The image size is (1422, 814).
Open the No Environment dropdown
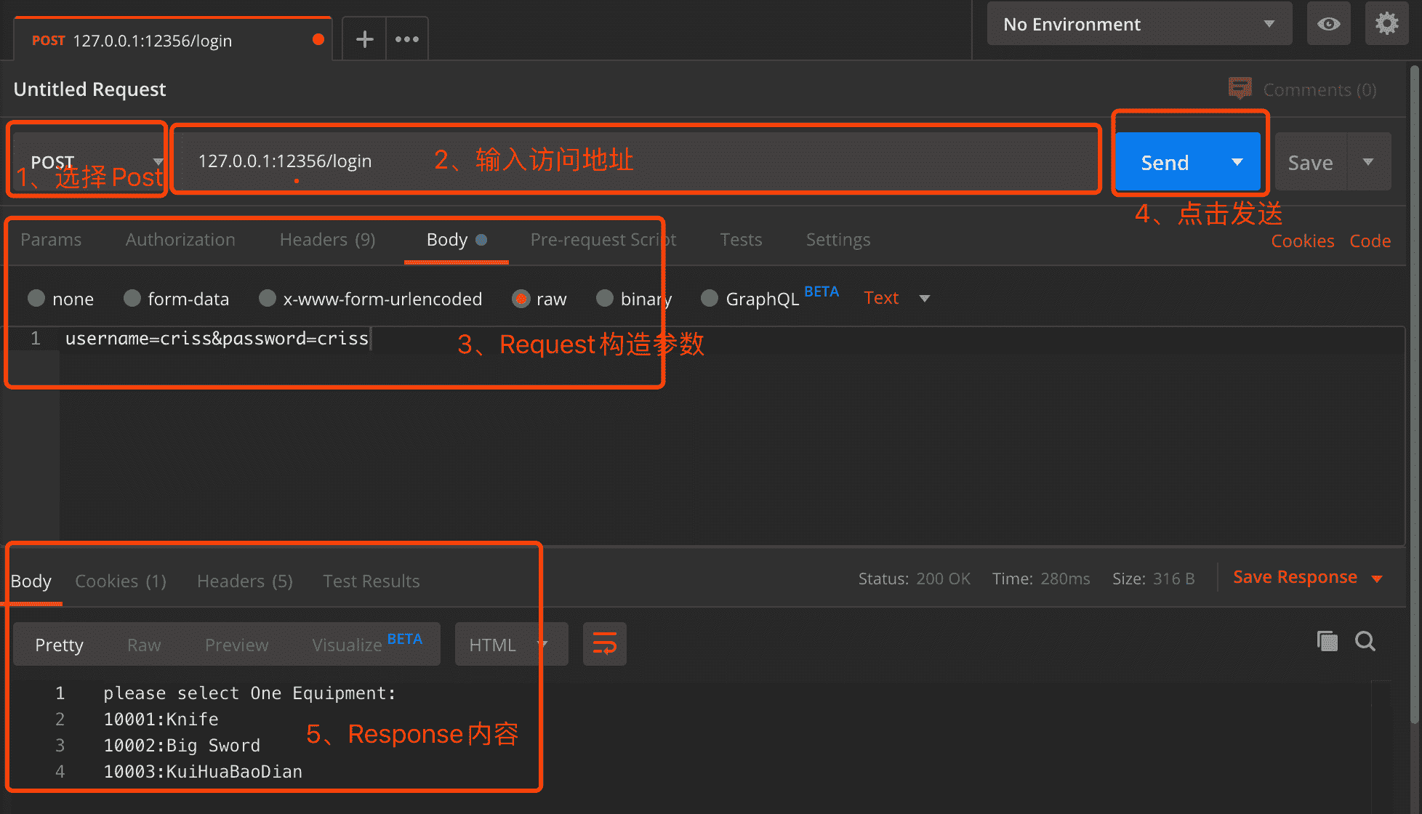coord(1138,24)
